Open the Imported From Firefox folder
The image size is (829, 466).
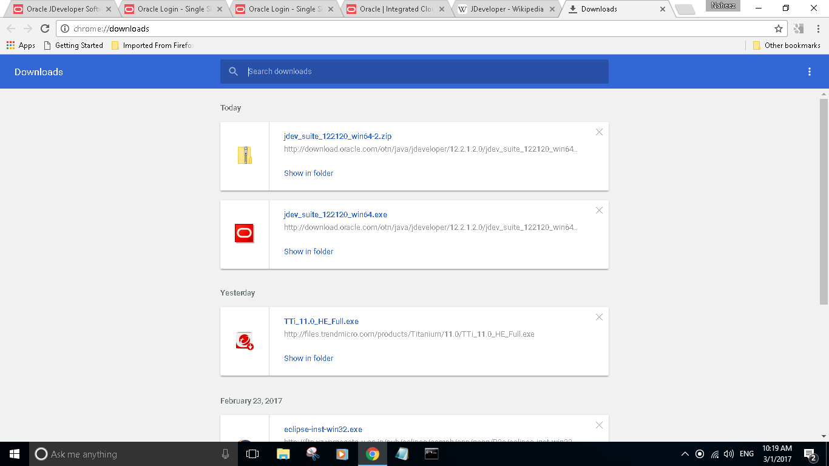click(x=151, y=45)
